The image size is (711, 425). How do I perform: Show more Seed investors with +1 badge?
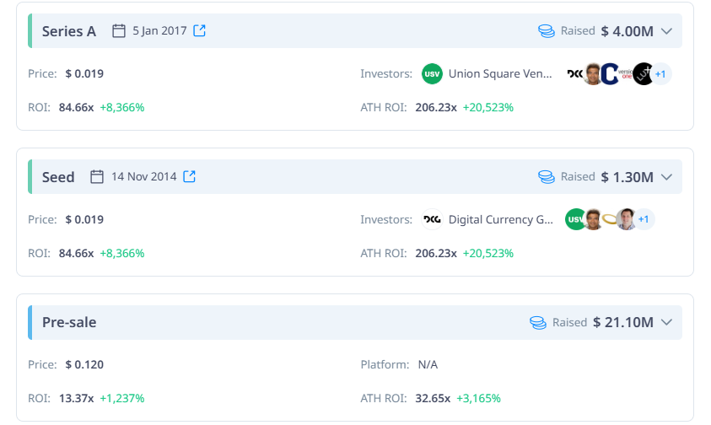[644, 219]
